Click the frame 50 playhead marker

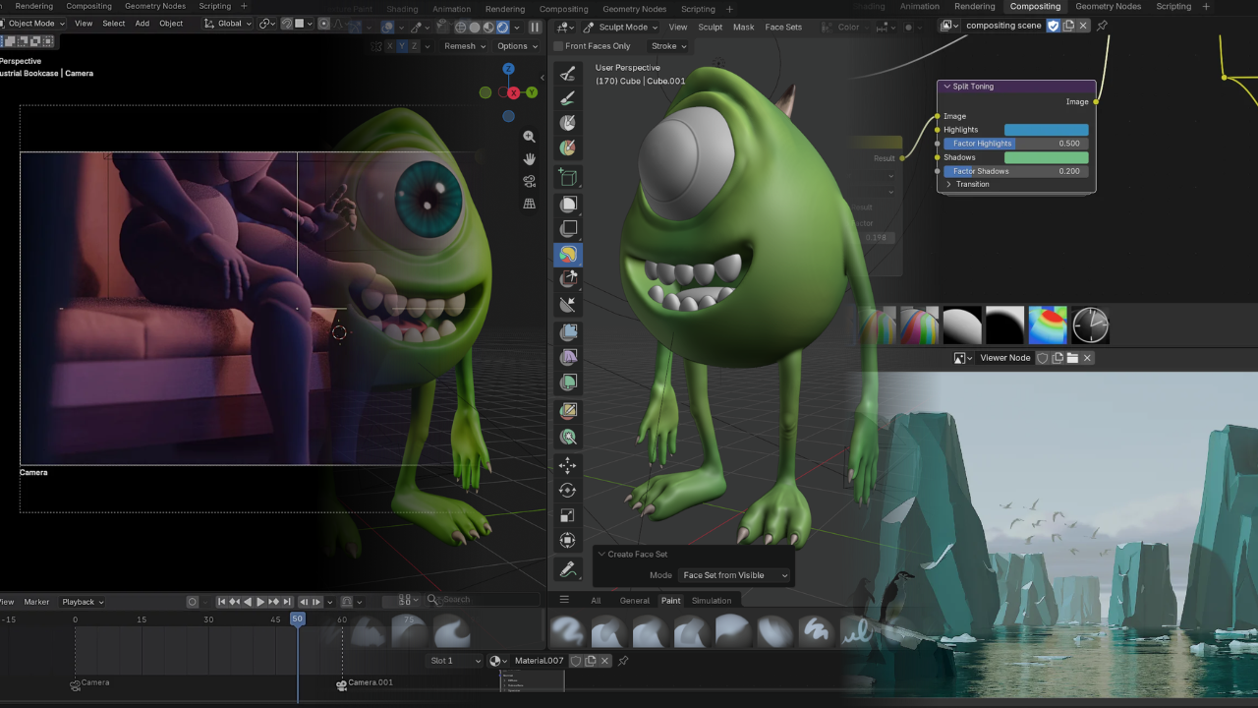(x=298, y=619)
